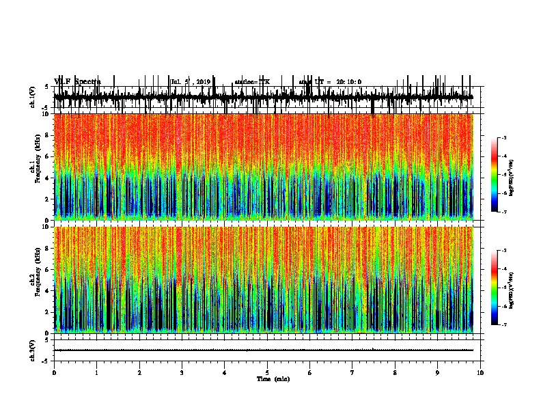The image size is (541, 418).
Task: Click the time-axis tick label 1
Action: point(96,373)
